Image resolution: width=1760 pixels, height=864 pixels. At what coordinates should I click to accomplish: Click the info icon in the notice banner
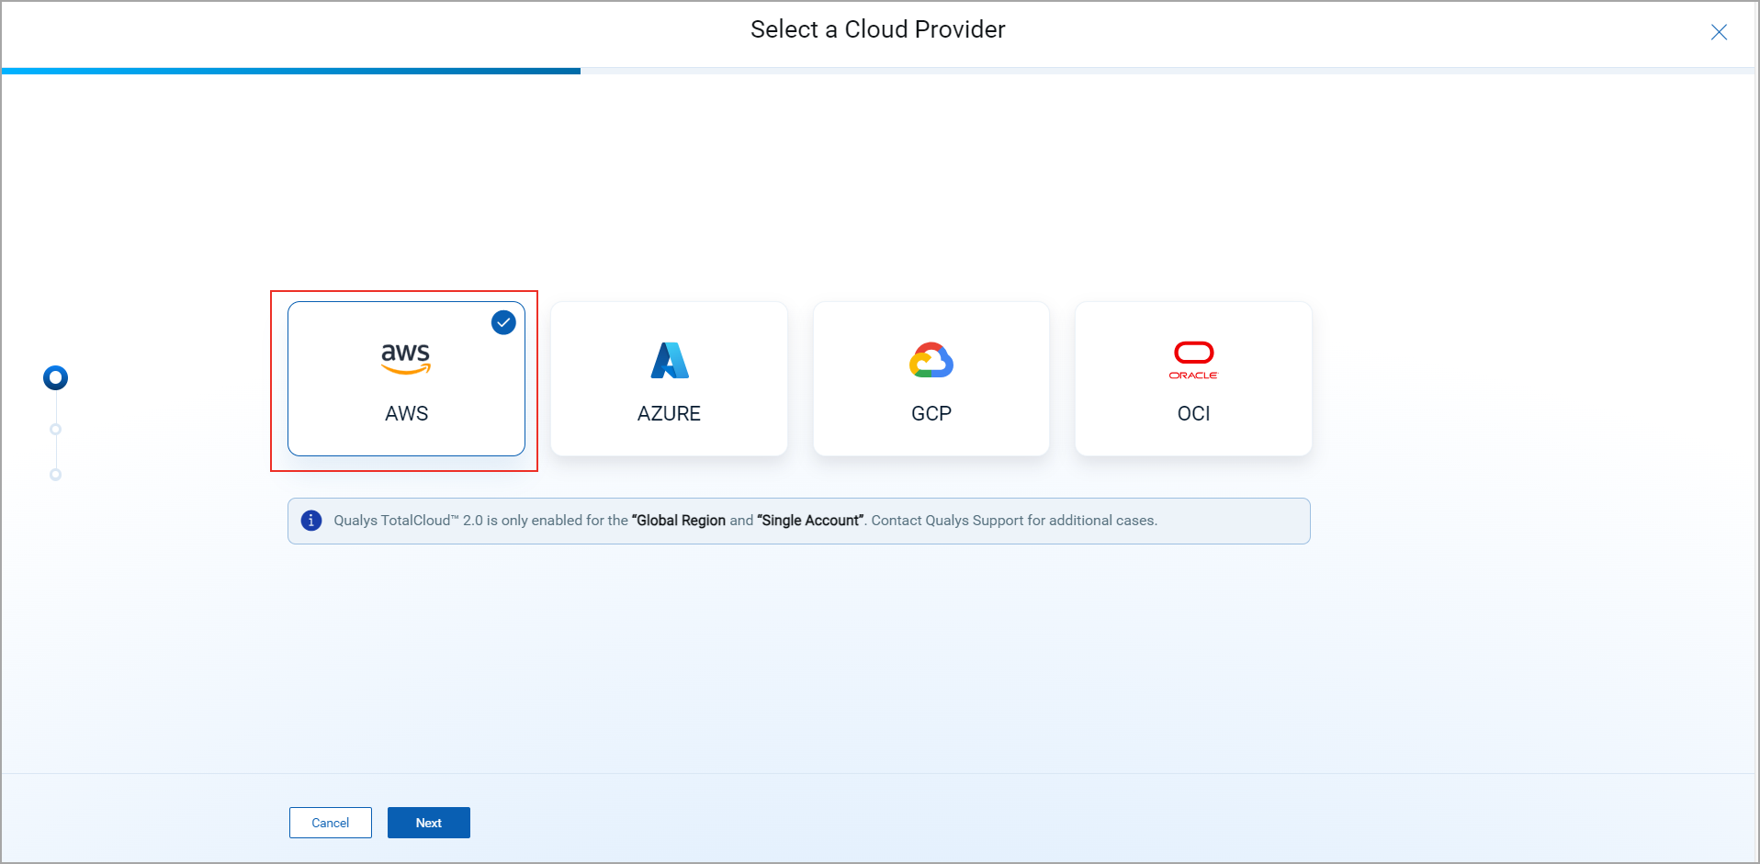[x=311, y=521]
